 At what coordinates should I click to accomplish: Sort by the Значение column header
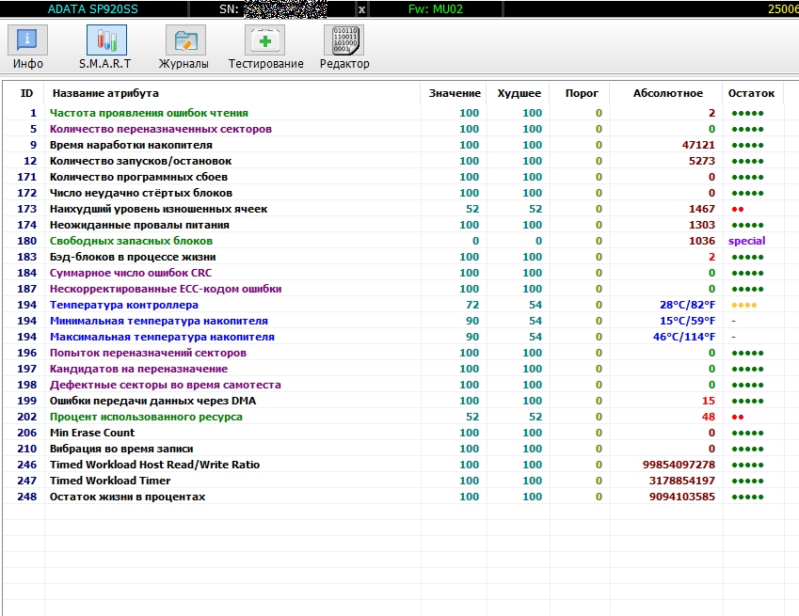[x=455, y=93]
